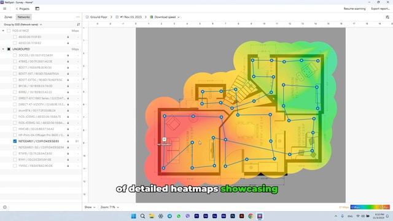The width and height of the screenshot is (393, 221).
Task: Switch to the Networks tab
Action: coord(23,17)
